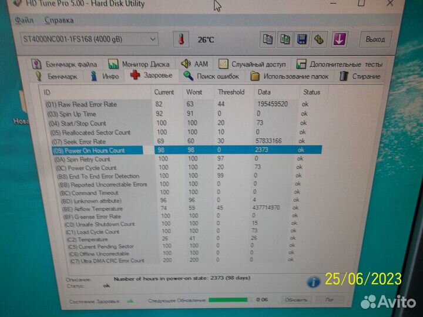Select the (BF) G-sense Error Rate row
Image resolution: width=423 pixels, height=317 pixels.
pos(180,217)
